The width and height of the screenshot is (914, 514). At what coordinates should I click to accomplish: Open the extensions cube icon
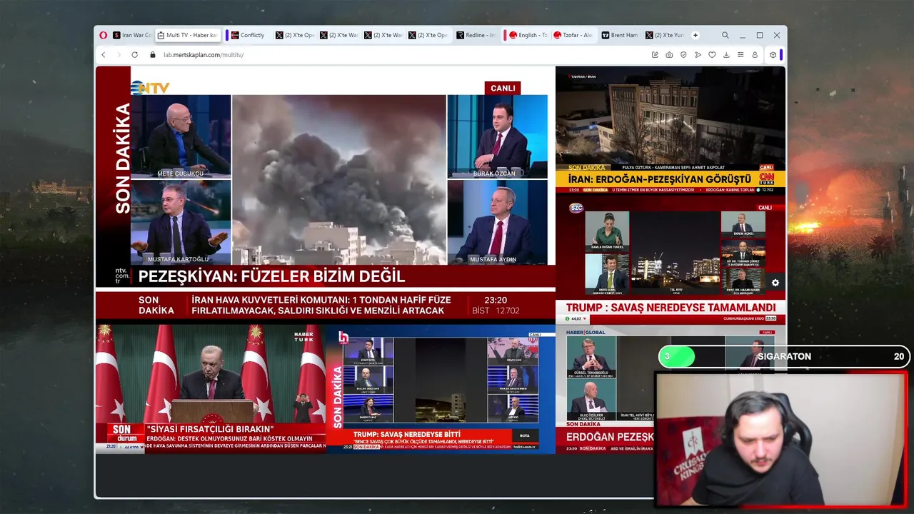click(x=773, y=55)
